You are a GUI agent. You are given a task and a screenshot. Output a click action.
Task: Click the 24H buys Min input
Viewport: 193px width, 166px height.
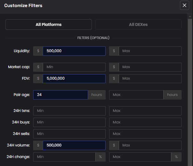[69, 122]
